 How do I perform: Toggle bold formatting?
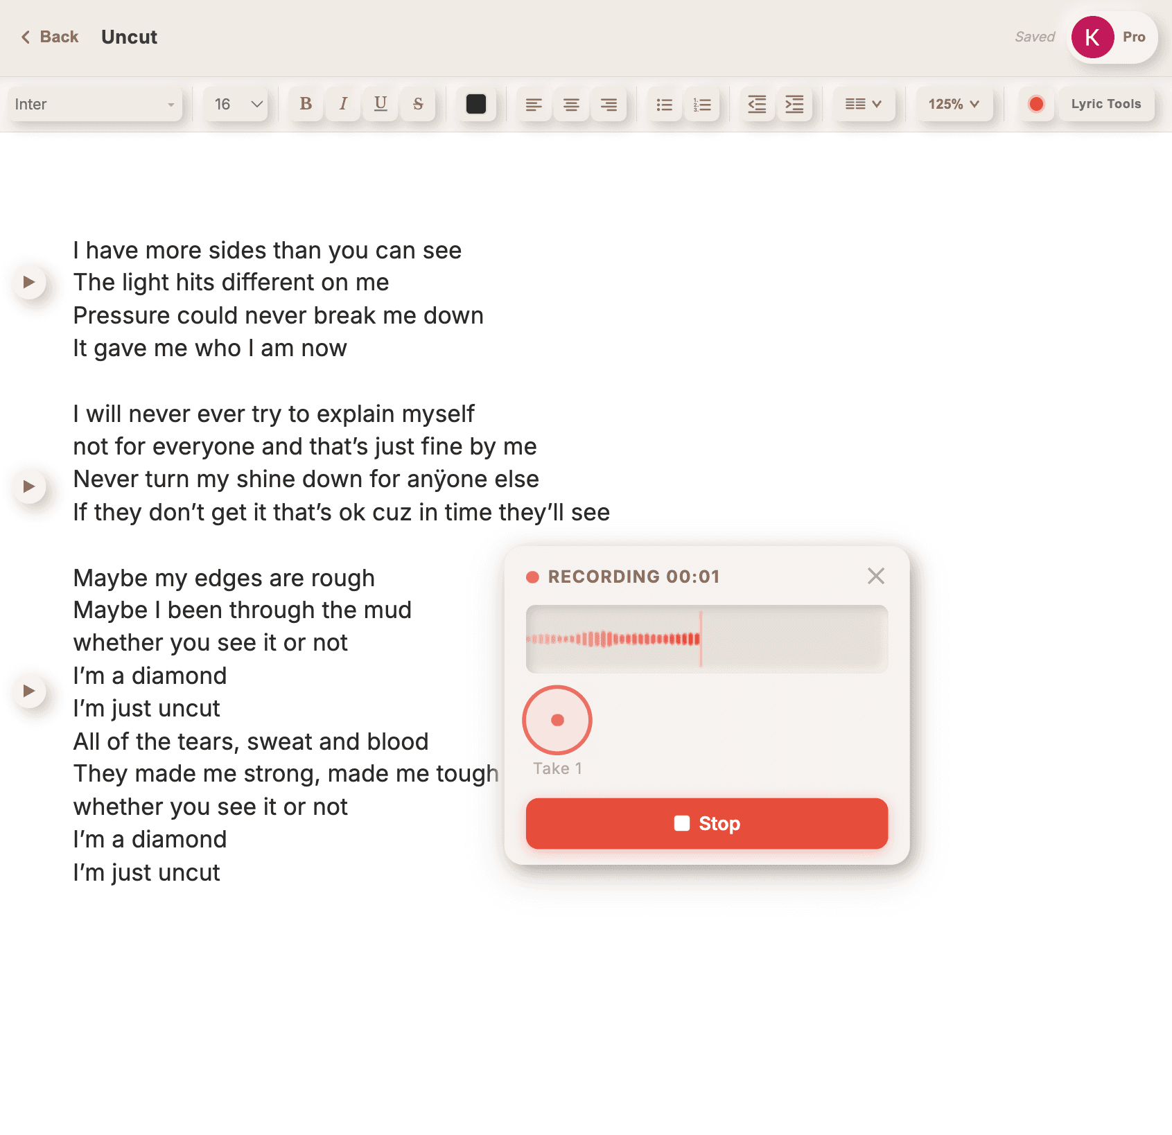click(305, 105)
